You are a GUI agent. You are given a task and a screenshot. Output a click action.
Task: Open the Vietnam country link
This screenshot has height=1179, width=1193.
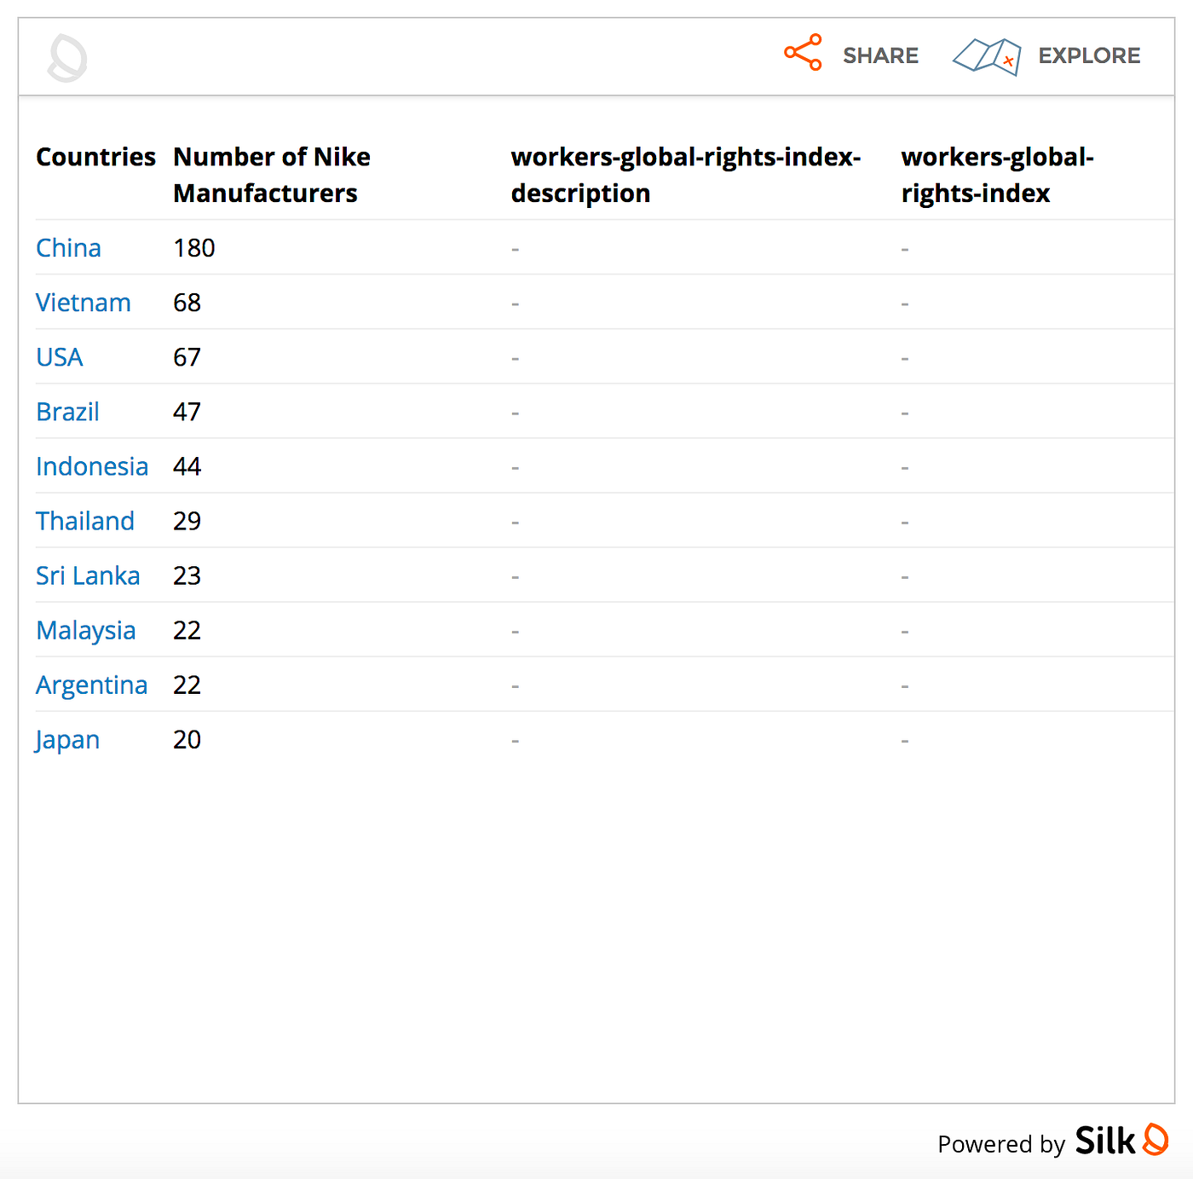click(84, 303)
